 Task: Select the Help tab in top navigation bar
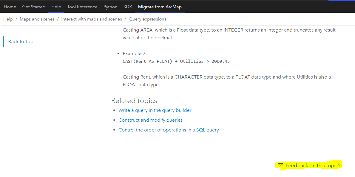click(56, 7)
